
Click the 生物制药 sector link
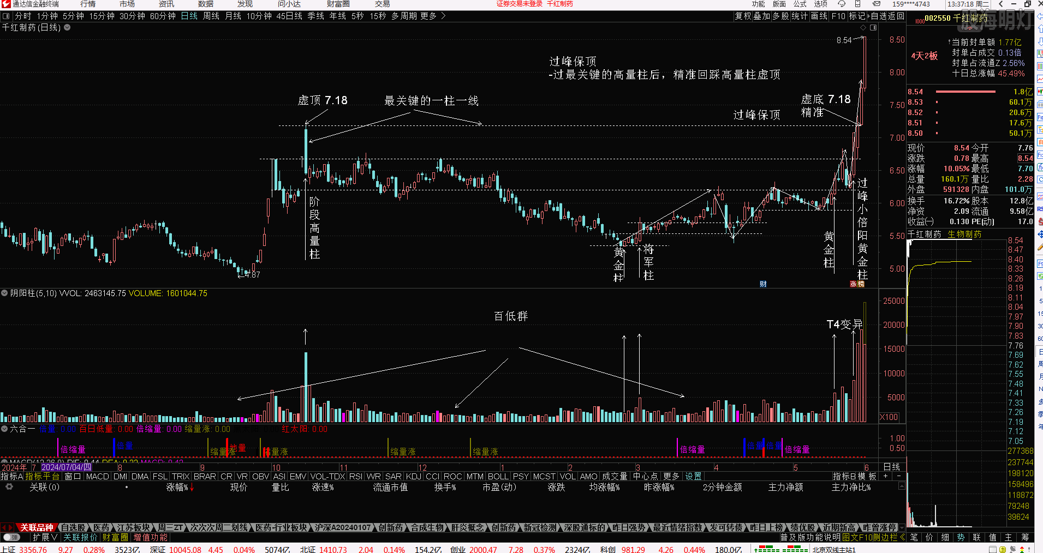[964, 234]
